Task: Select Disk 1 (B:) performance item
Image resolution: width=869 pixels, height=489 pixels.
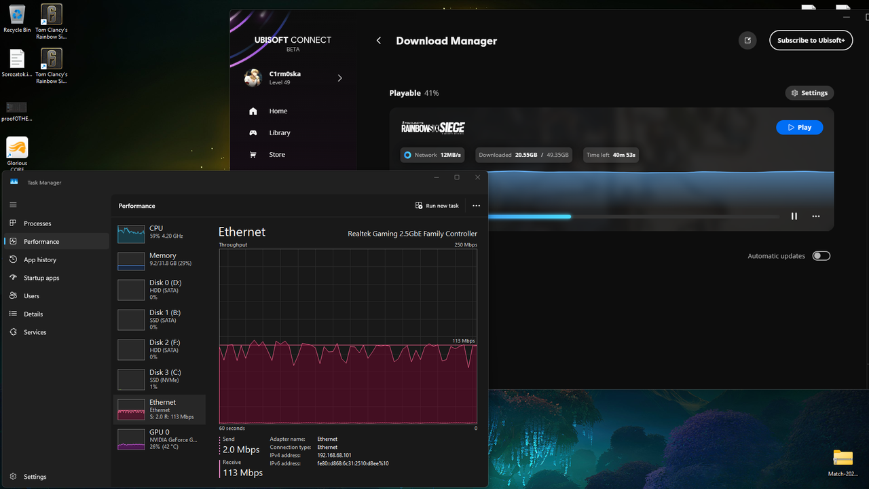Action: (159, 319)
